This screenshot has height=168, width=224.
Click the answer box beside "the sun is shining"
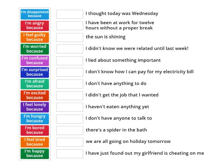click(69, 37)
